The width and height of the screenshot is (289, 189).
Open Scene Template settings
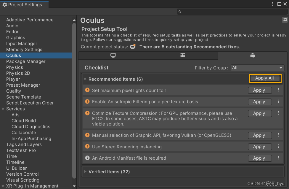click(24, 97)
